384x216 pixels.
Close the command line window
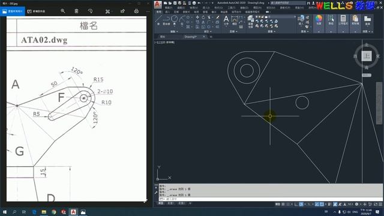156,188
